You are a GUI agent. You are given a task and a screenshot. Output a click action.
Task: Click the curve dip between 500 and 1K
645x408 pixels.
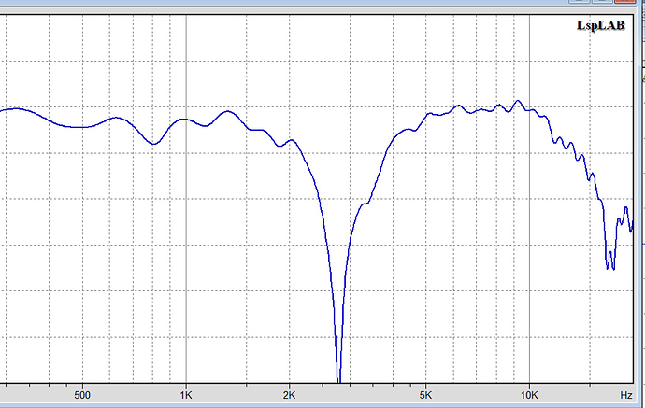(x=155, y=144)
